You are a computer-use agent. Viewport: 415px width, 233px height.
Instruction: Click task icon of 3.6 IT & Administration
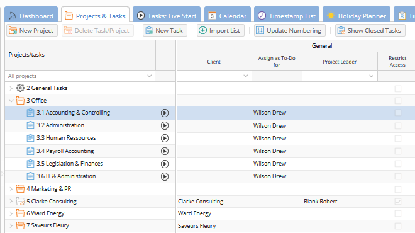pyautogui.click(x=30, y=176)
